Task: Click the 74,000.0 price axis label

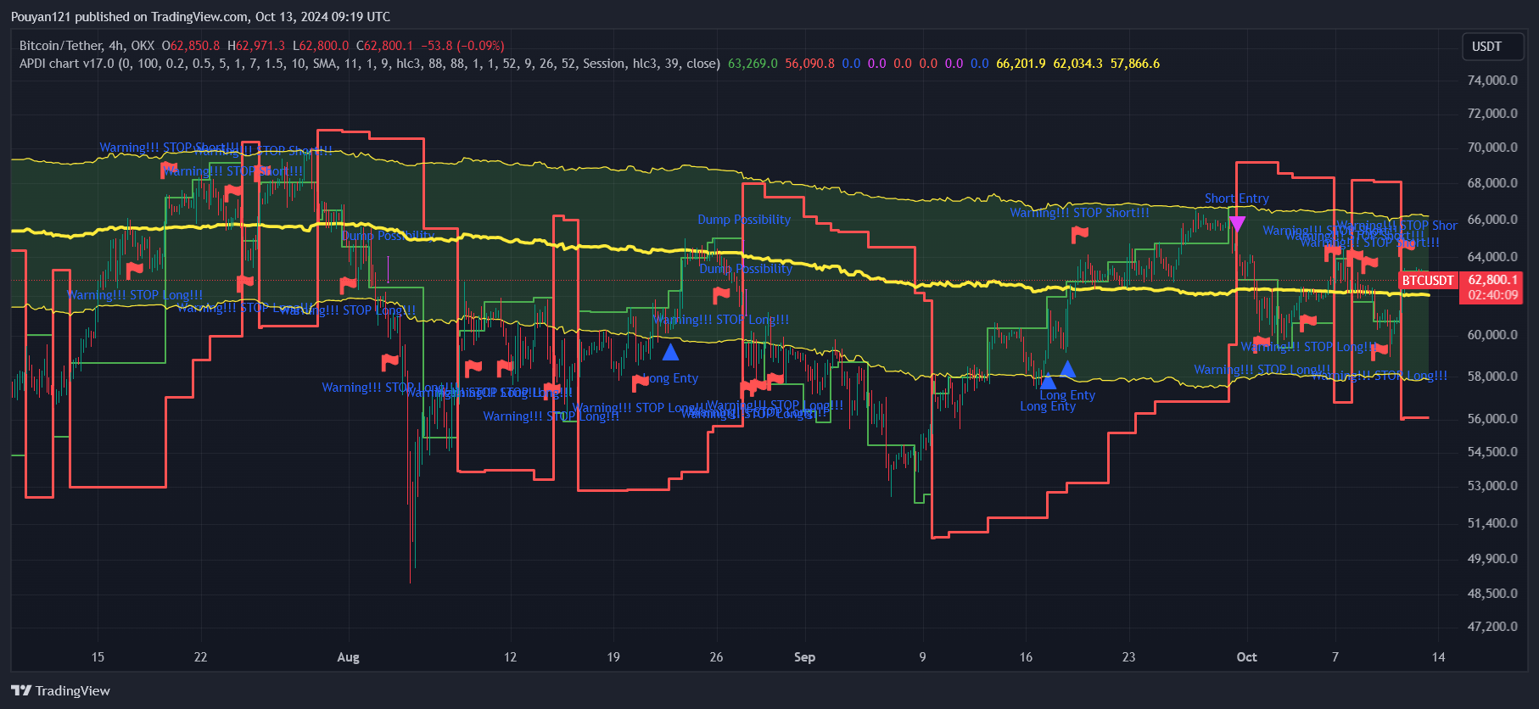Action: coord(1492,81)
